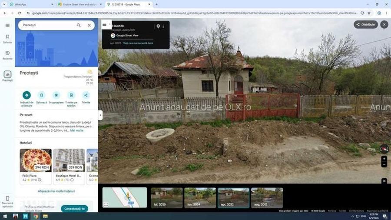Screen dimensions: 391x220
Task: Select the Preotești sidebar shortcut
Action: pyautogui.click(x=7, y=76)
